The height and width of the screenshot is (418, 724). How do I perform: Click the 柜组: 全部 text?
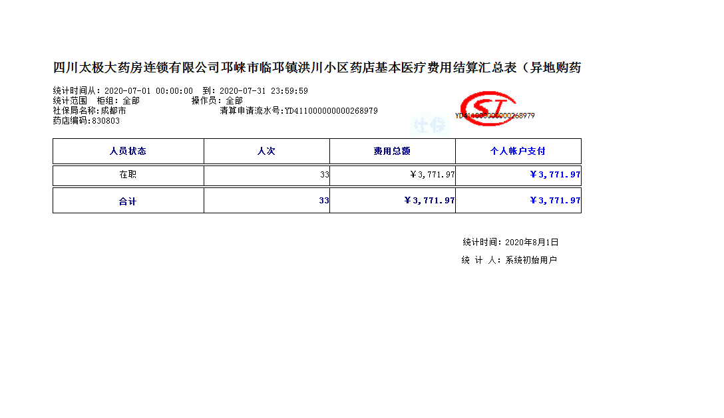pos(118,100)
